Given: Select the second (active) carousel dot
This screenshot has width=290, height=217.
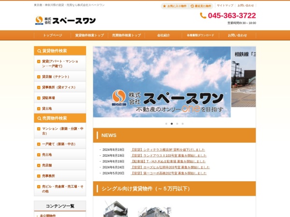Looking at the screenshot, I should 172,124.
